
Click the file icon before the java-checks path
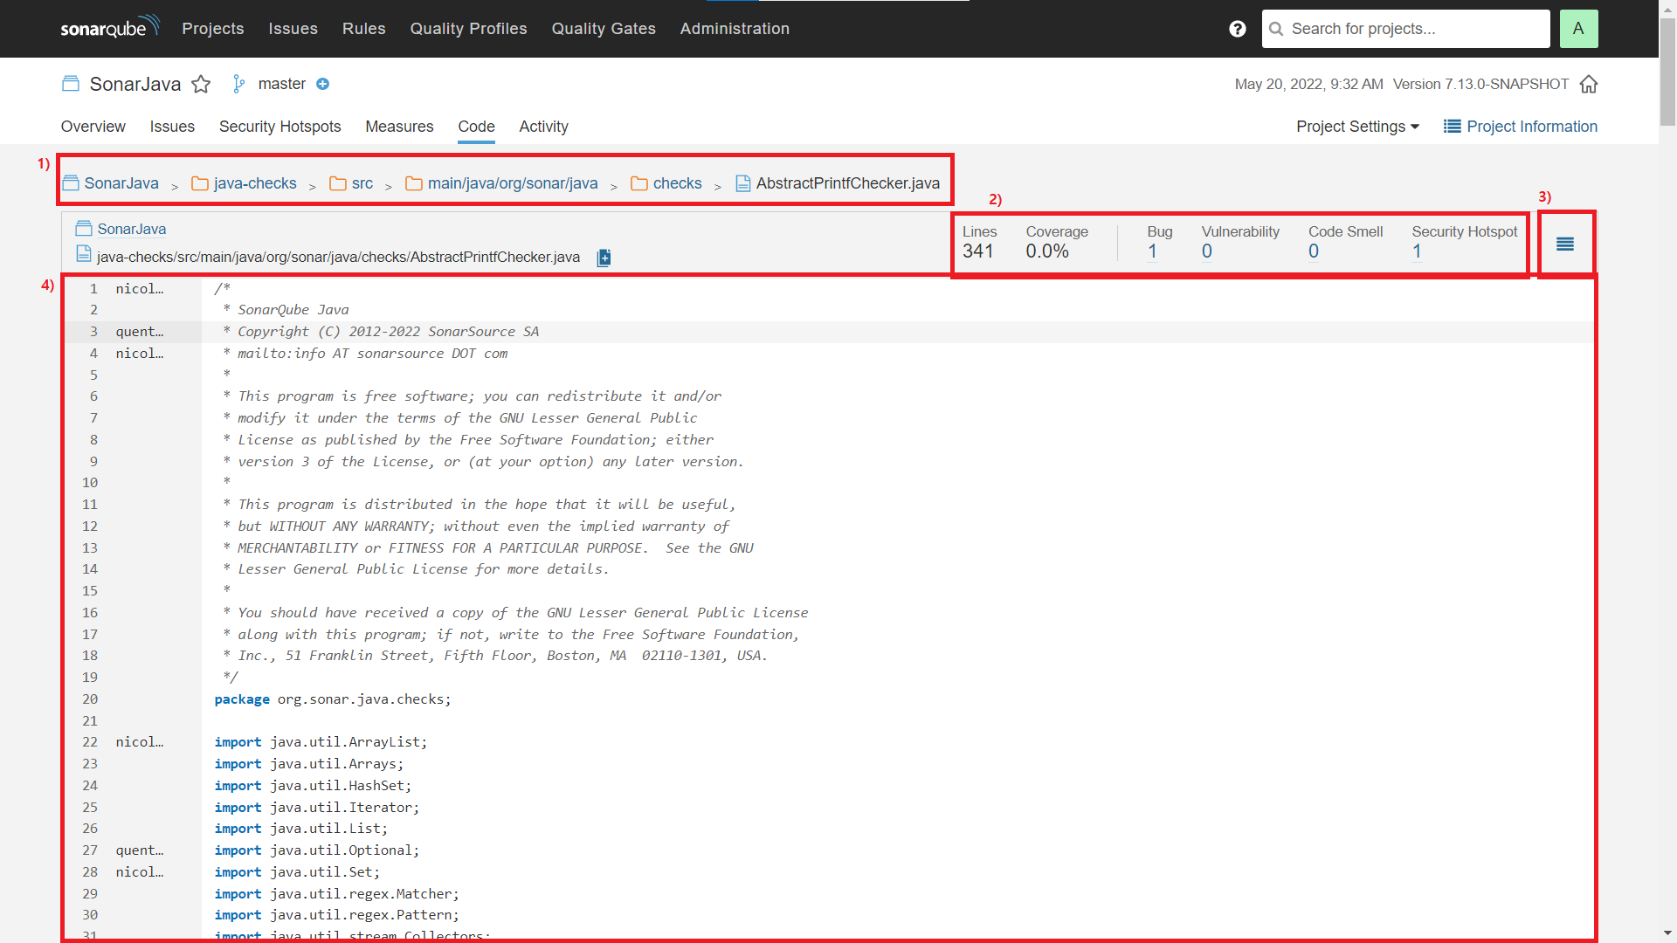[x=84, y=254]
